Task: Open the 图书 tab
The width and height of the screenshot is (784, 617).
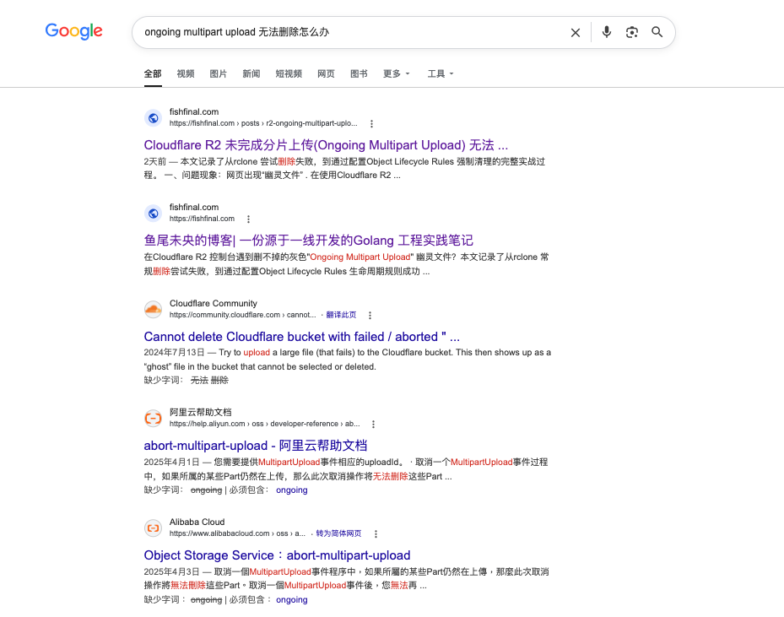Action: (x=359, y=73)
